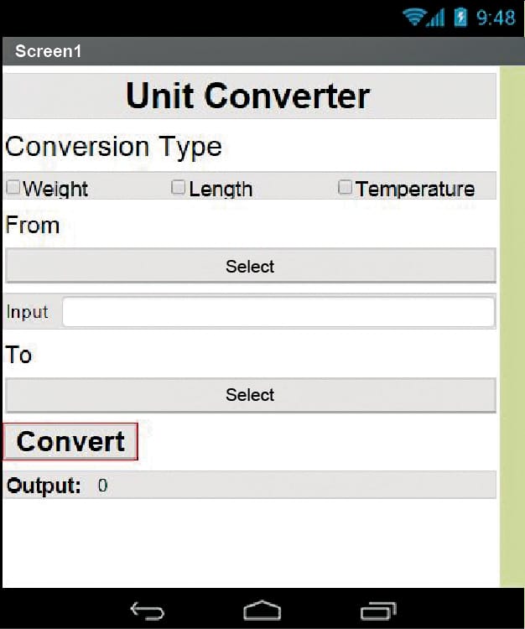Tap the From label text

pyautogui.click(x=33, y=225)
